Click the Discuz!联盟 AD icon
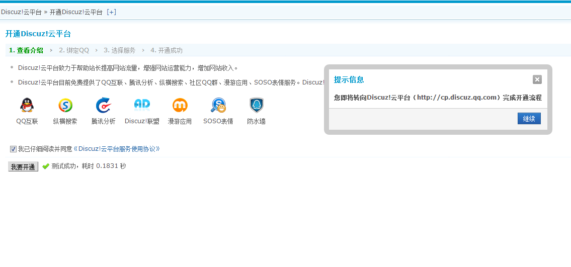Image resolution: width=571 pixels, height=267 pixels. pos(142,105)
